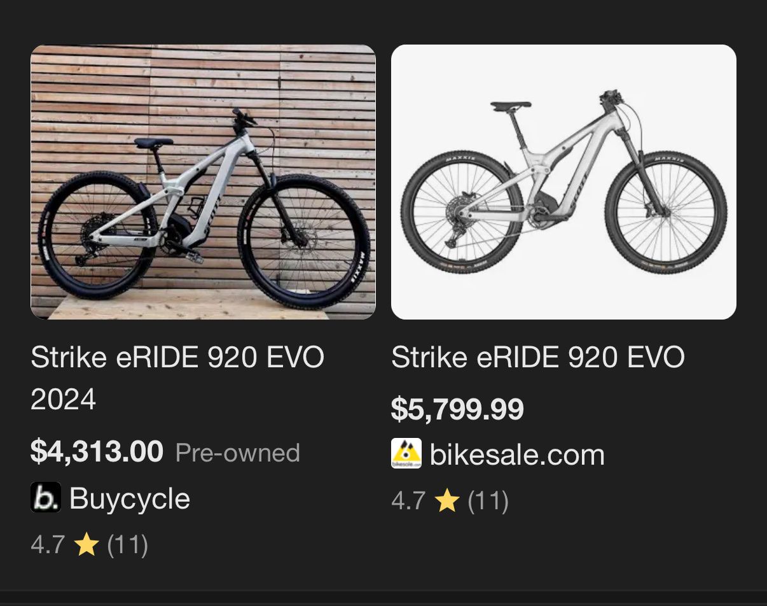Click the 4.7 rating under bikesale.com
The width and height of the screenshot is (767, 606).
click(408, 502)
